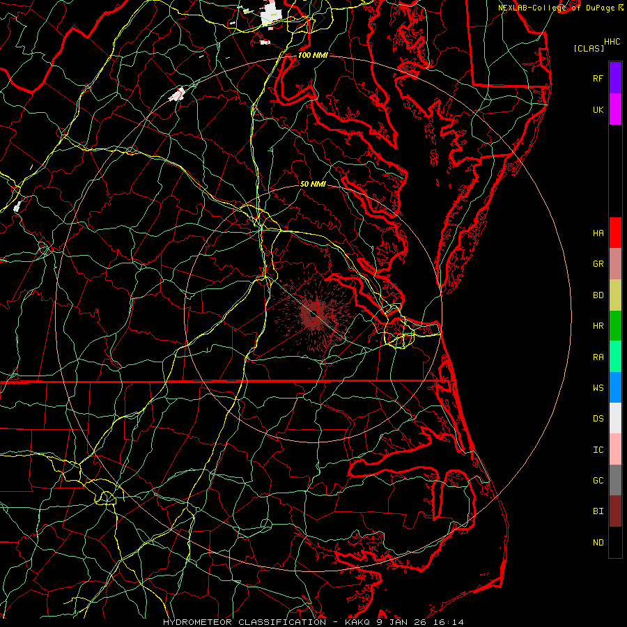Click the GC gray legend swatch
Image resolution: width=627 pixels, height=627 pixels.
615,480
